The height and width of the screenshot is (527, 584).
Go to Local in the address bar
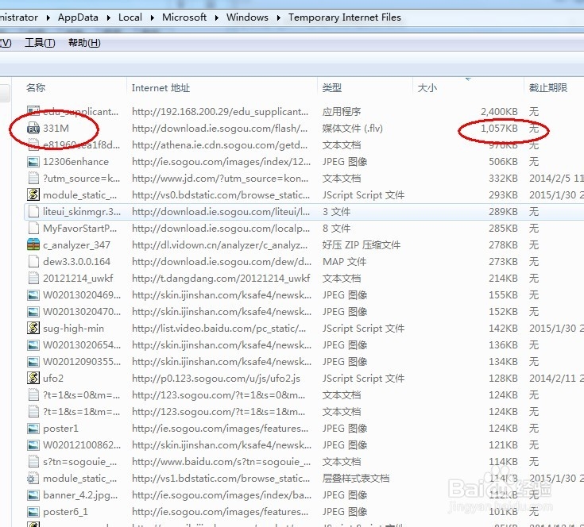(x=130, y=17)
